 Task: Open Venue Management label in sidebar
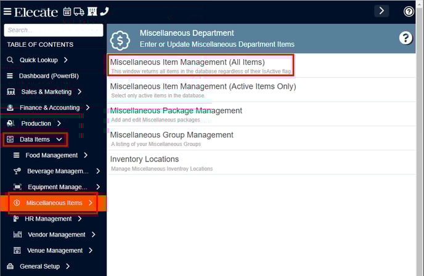point(55,251)
